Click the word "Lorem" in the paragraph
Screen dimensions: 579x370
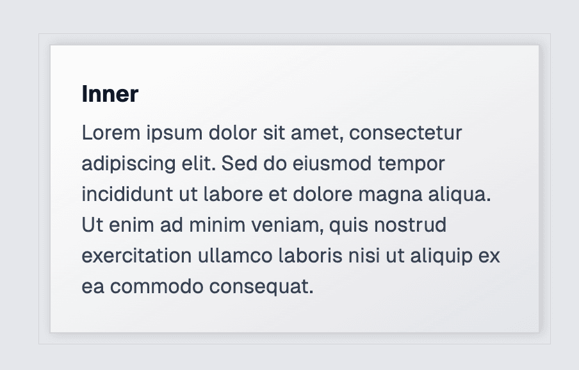tap(111, 133)
